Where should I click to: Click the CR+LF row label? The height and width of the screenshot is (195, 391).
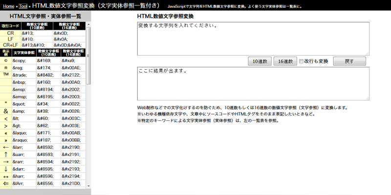(x=10, y=45)
